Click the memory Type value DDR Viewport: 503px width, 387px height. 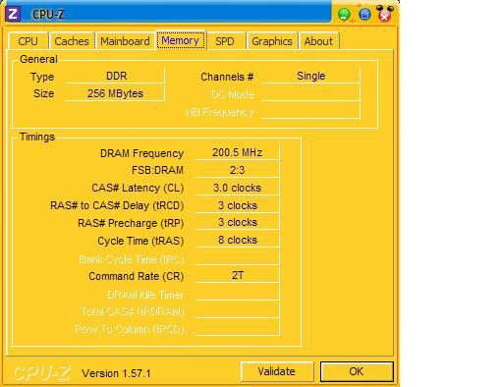pyautogui.click(x=115, y=76)
